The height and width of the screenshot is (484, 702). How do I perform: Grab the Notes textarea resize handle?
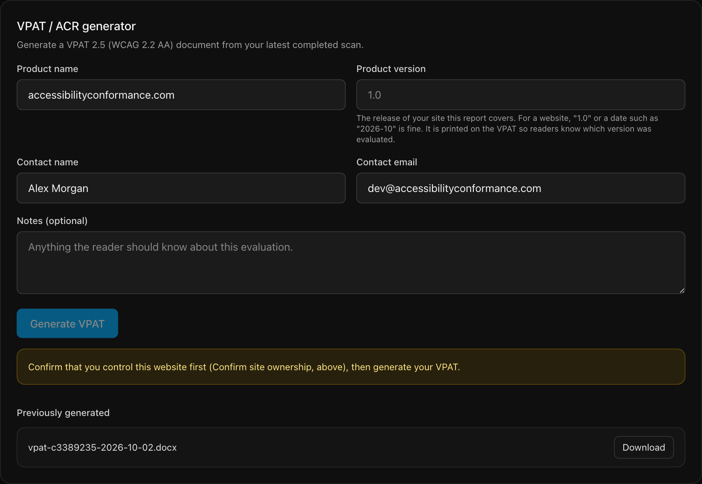click(x=682, y=290)
